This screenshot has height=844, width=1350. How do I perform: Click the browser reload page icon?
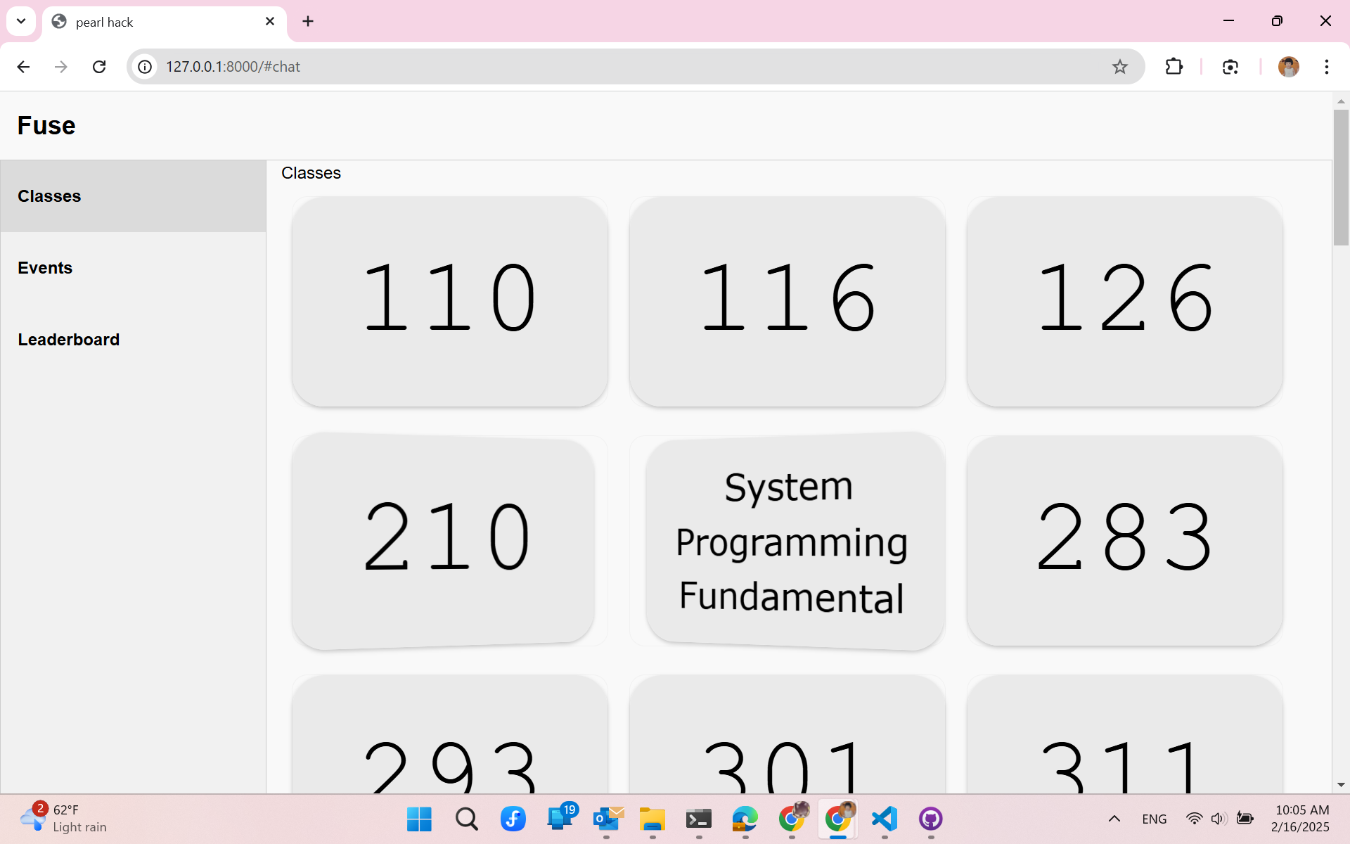tap(99, 67)
